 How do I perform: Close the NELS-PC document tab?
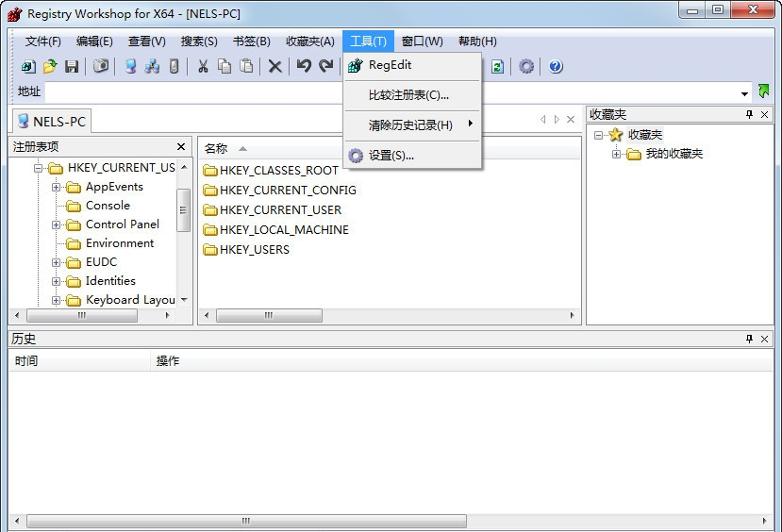(x=571, y=119)
